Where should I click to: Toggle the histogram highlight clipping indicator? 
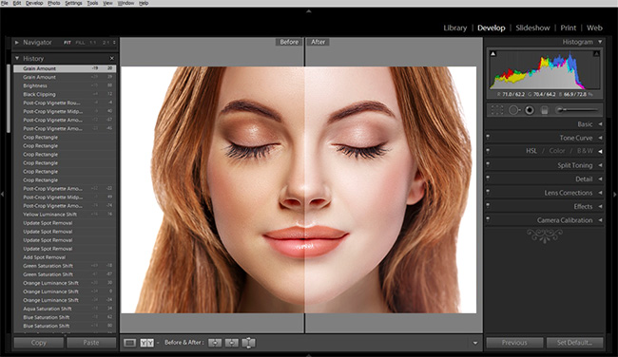click(x=596, y=53)
